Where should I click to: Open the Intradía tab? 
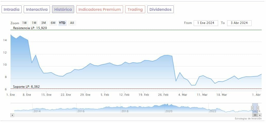point(12,10)
